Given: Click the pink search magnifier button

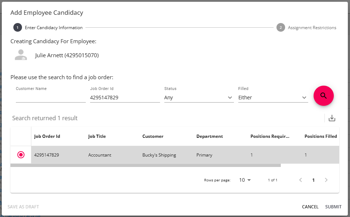Looking at the screenshot, I should (323, 96).
